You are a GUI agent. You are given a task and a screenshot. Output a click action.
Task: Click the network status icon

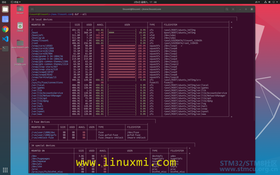pyautogui.click(x=265, y=2)
